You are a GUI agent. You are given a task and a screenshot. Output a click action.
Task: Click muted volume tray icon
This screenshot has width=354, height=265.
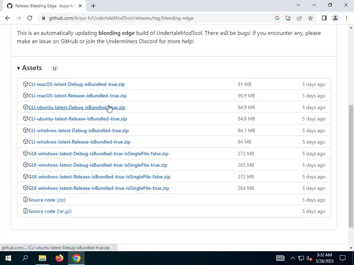point(309,258)
